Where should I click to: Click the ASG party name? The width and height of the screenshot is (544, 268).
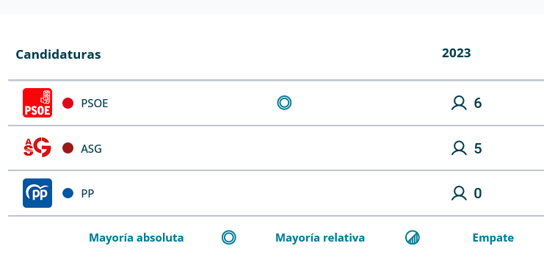click(91, 148)
